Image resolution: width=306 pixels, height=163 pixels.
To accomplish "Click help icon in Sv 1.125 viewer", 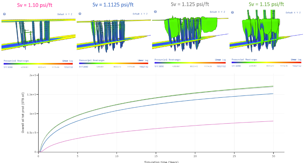I will coord(155,11).
